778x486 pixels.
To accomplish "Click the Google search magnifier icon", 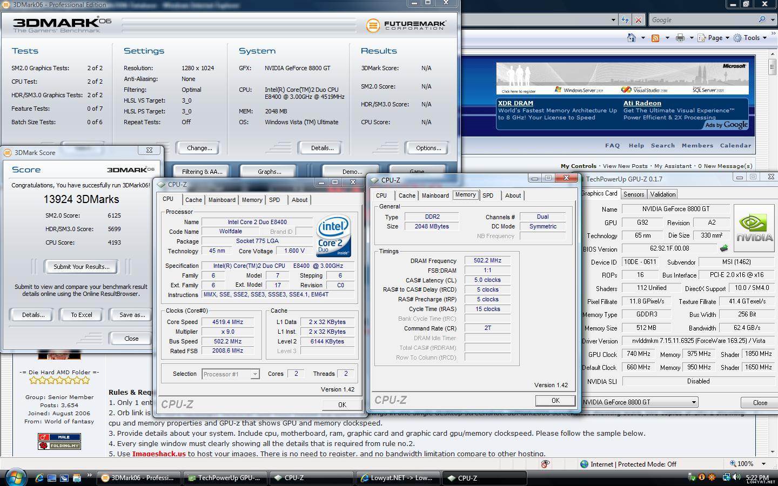I will [762, 19].
